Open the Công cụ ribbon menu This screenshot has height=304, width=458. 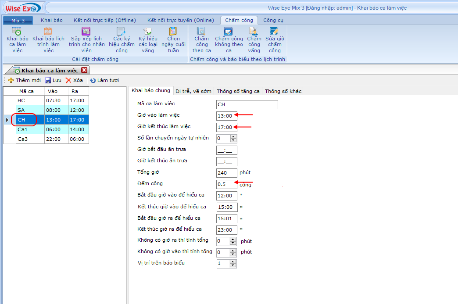tap(273, 20)
